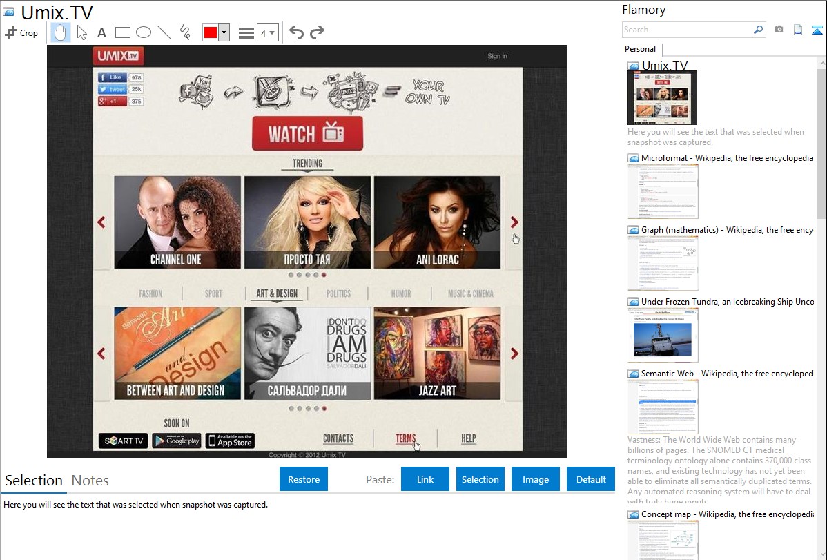Viewport: 827px width, 560px height.
Task: Click the Google +1 button
Action: tap(113, 101)
